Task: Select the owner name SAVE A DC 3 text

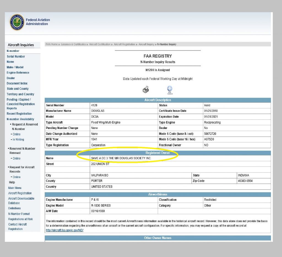Action: 121,158
